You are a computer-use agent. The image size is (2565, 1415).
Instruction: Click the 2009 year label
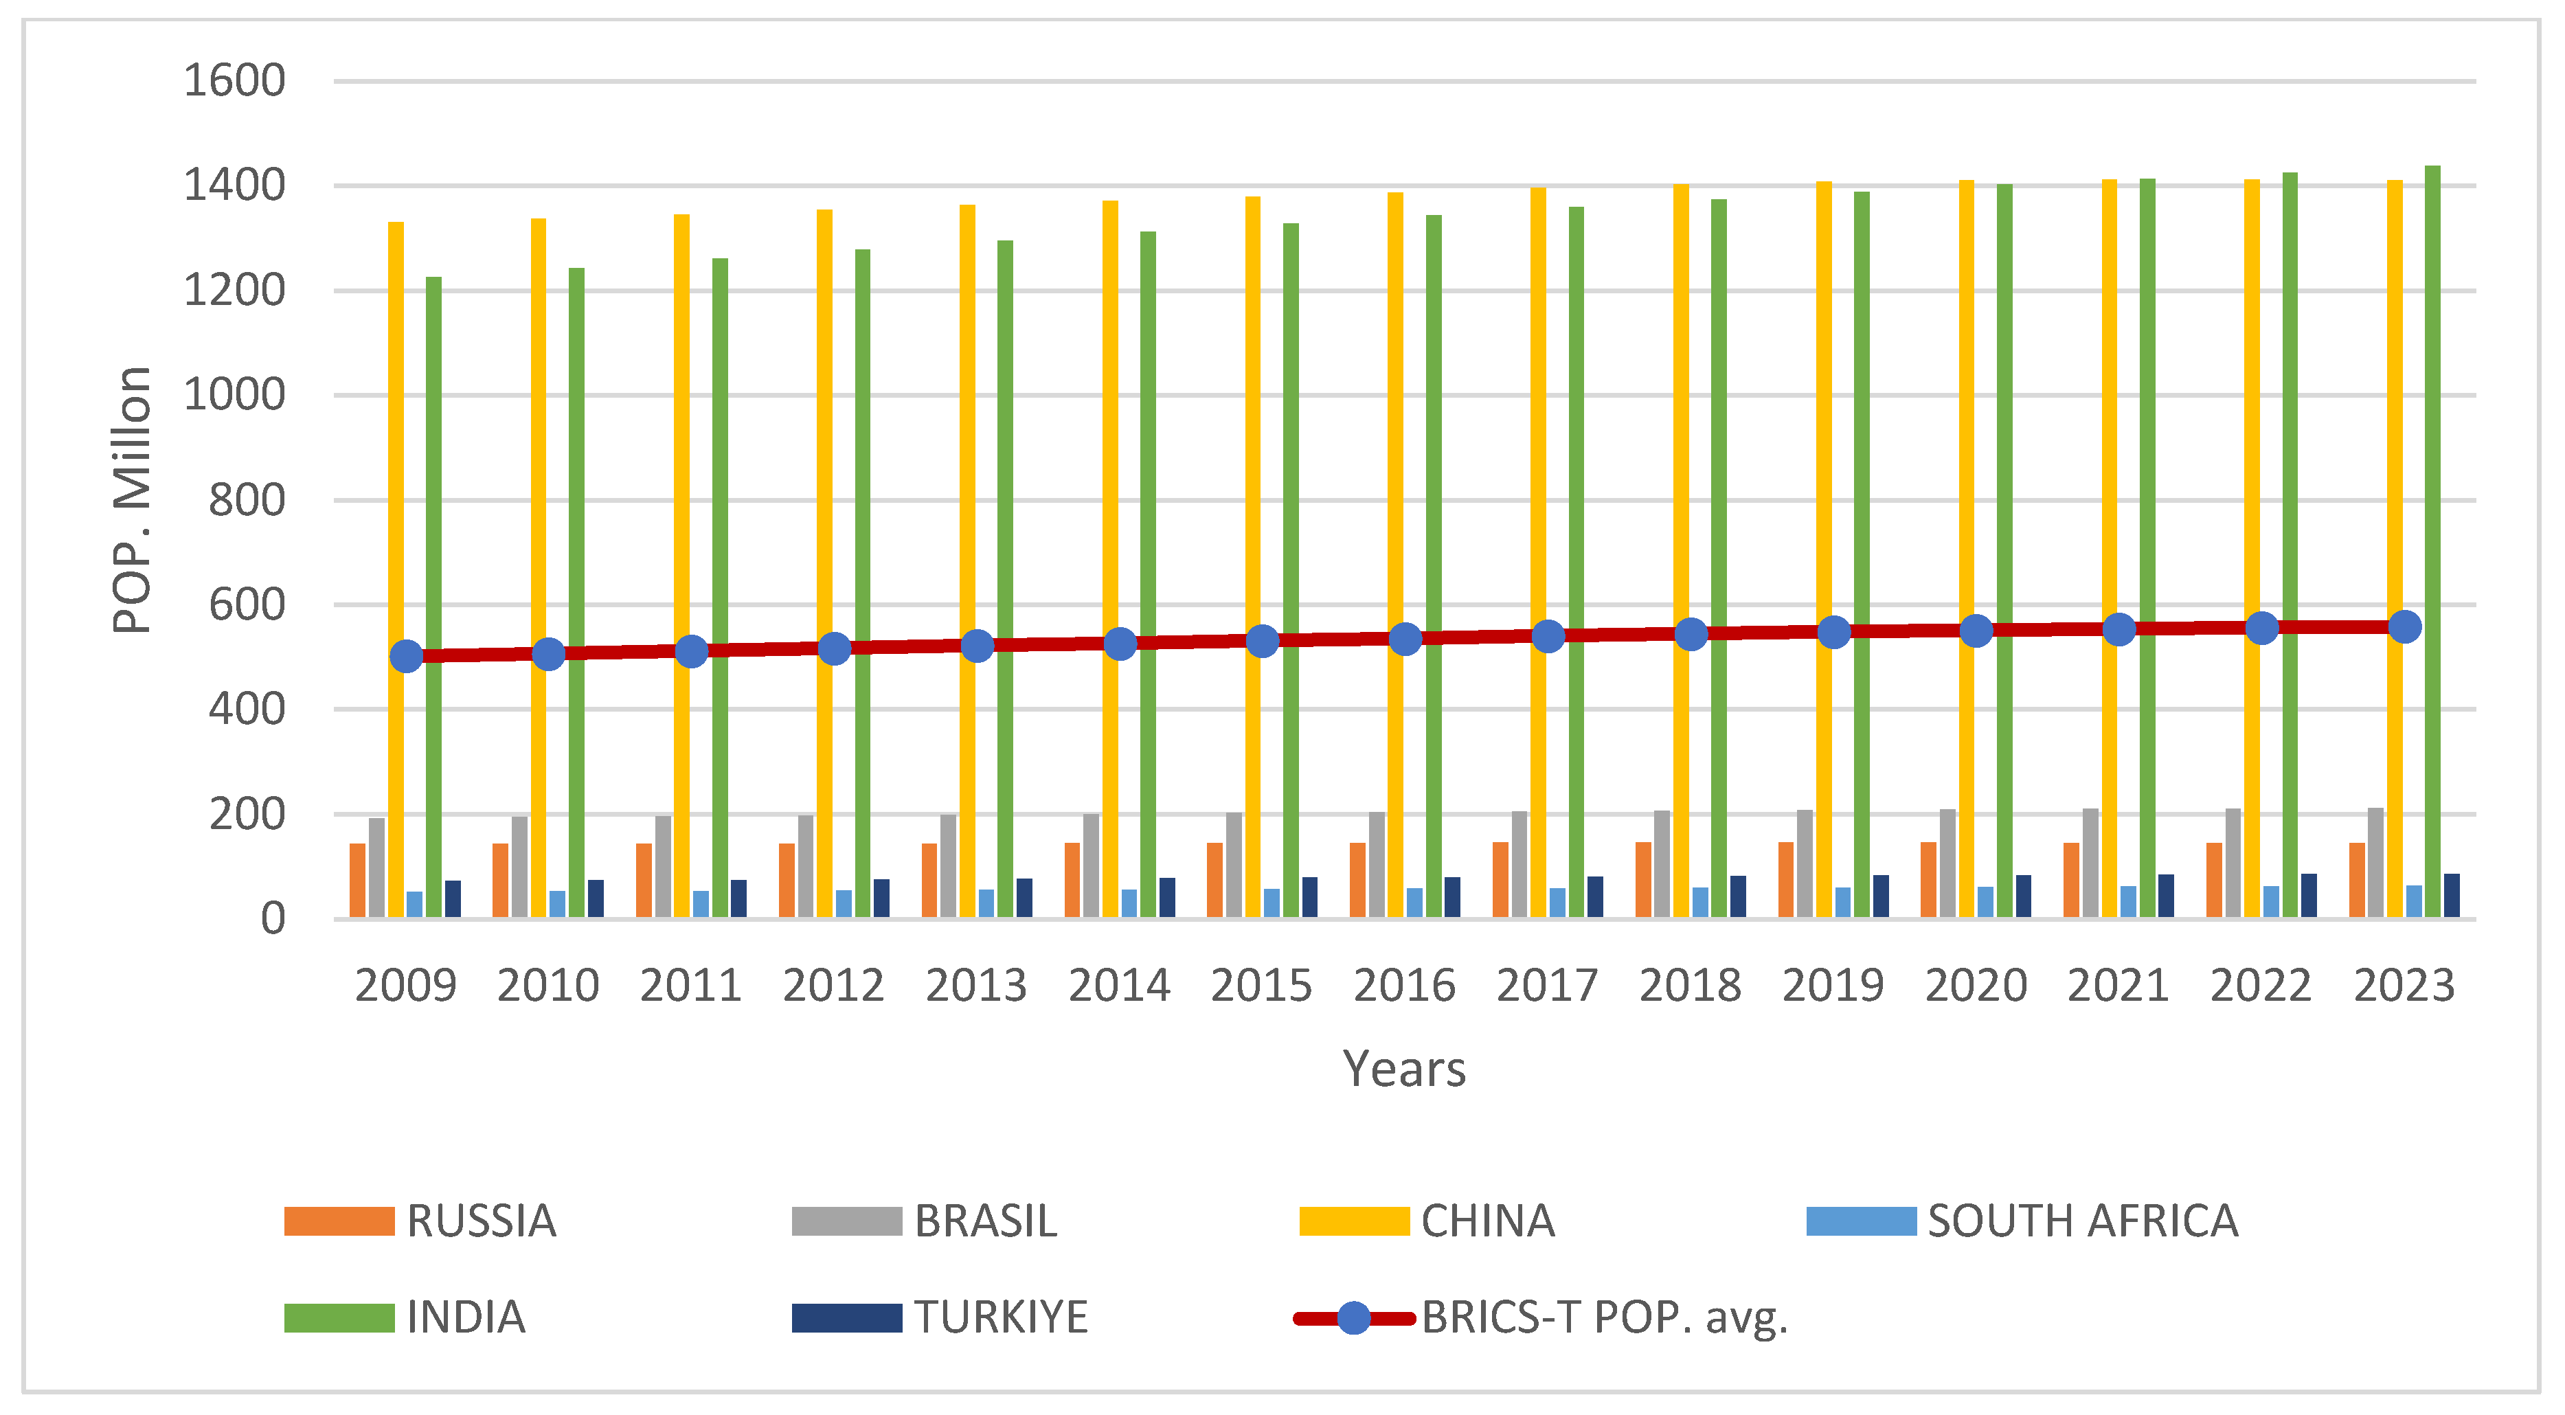[405, 986]
